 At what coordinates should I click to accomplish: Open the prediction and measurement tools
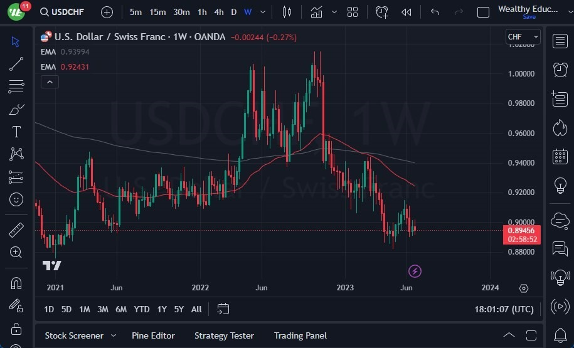click(x=16, y=177)
